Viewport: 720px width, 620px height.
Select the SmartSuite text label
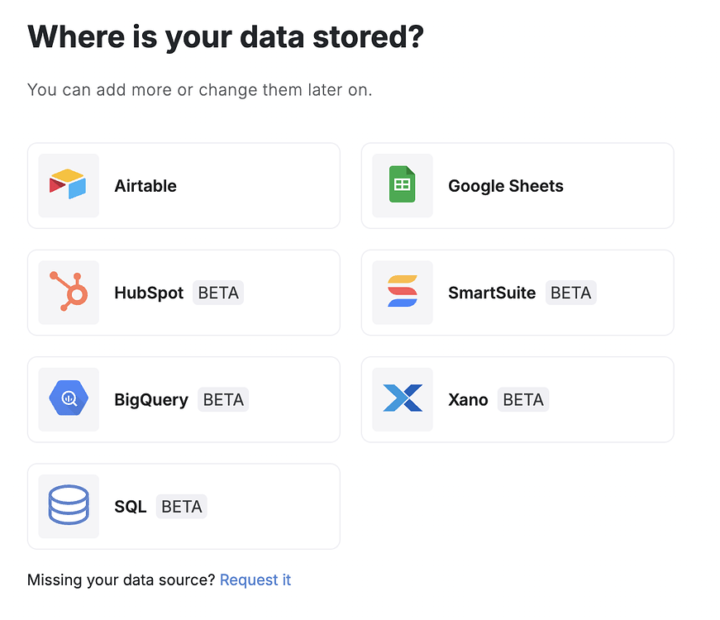(x=492, y=293)
